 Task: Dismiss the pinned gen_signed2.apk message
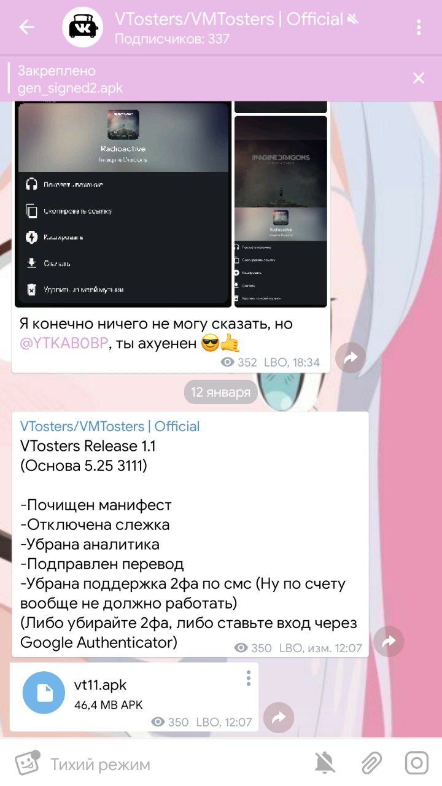pyautogui.click(x=418, y=78)
